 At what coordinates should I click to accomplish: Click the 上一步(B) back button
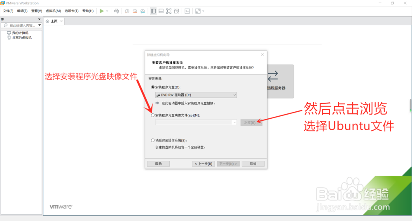(204, 164)
